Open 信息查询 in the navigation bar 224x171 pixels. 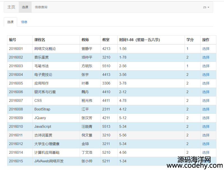pos(41,7)
